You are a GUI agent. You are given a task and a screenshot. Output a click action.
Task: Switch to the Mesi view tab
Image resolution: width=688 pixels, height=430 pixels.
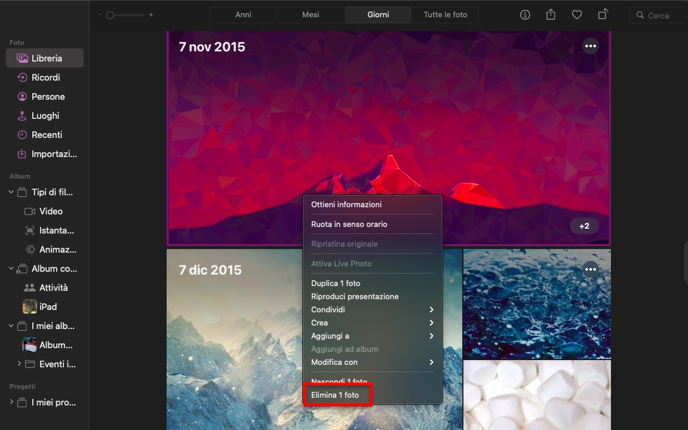(x=310, y=14)
